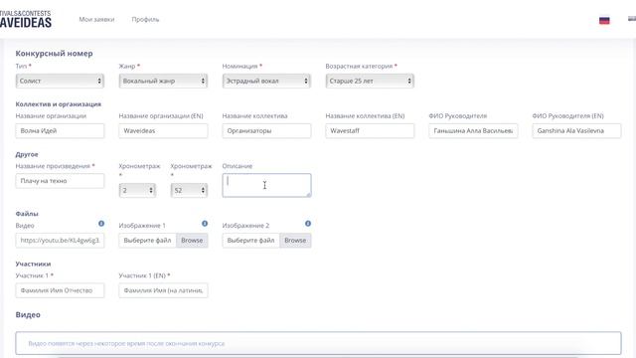636x358 pixels.
Task: Open the Номинация dropdown showing Эстрадный вокал
Action: [266, 81]
